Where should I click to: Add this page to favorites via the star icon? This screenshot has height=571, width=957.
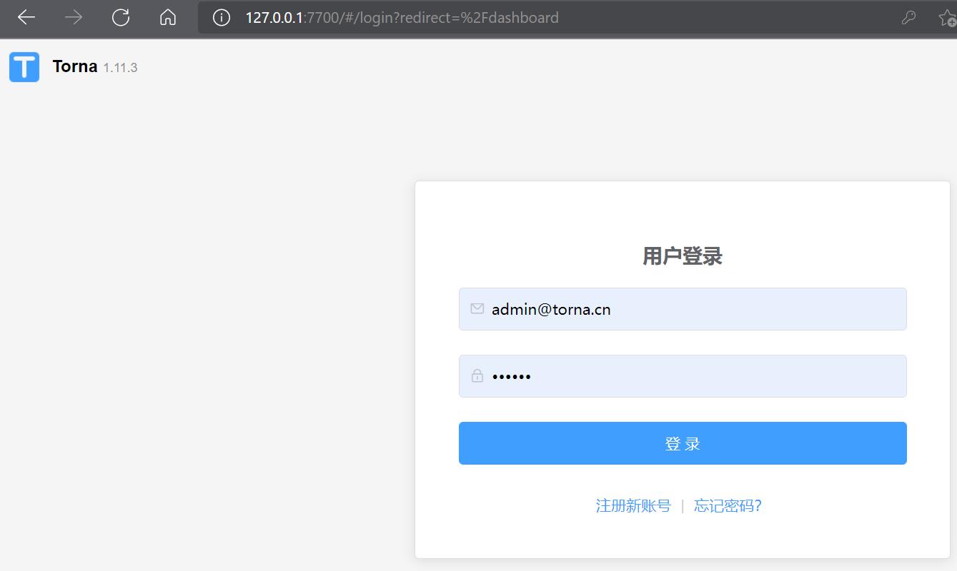tap(946, 17)
